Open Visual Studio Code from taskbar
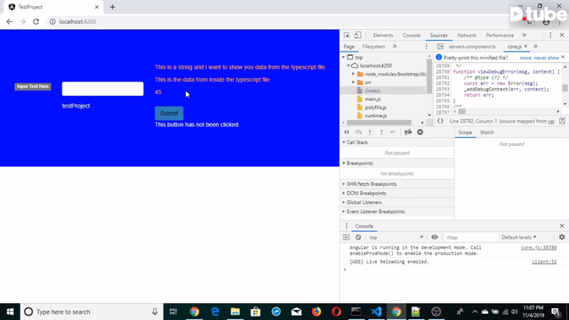Viewport: 569px width, 320px height. (376, 312)
